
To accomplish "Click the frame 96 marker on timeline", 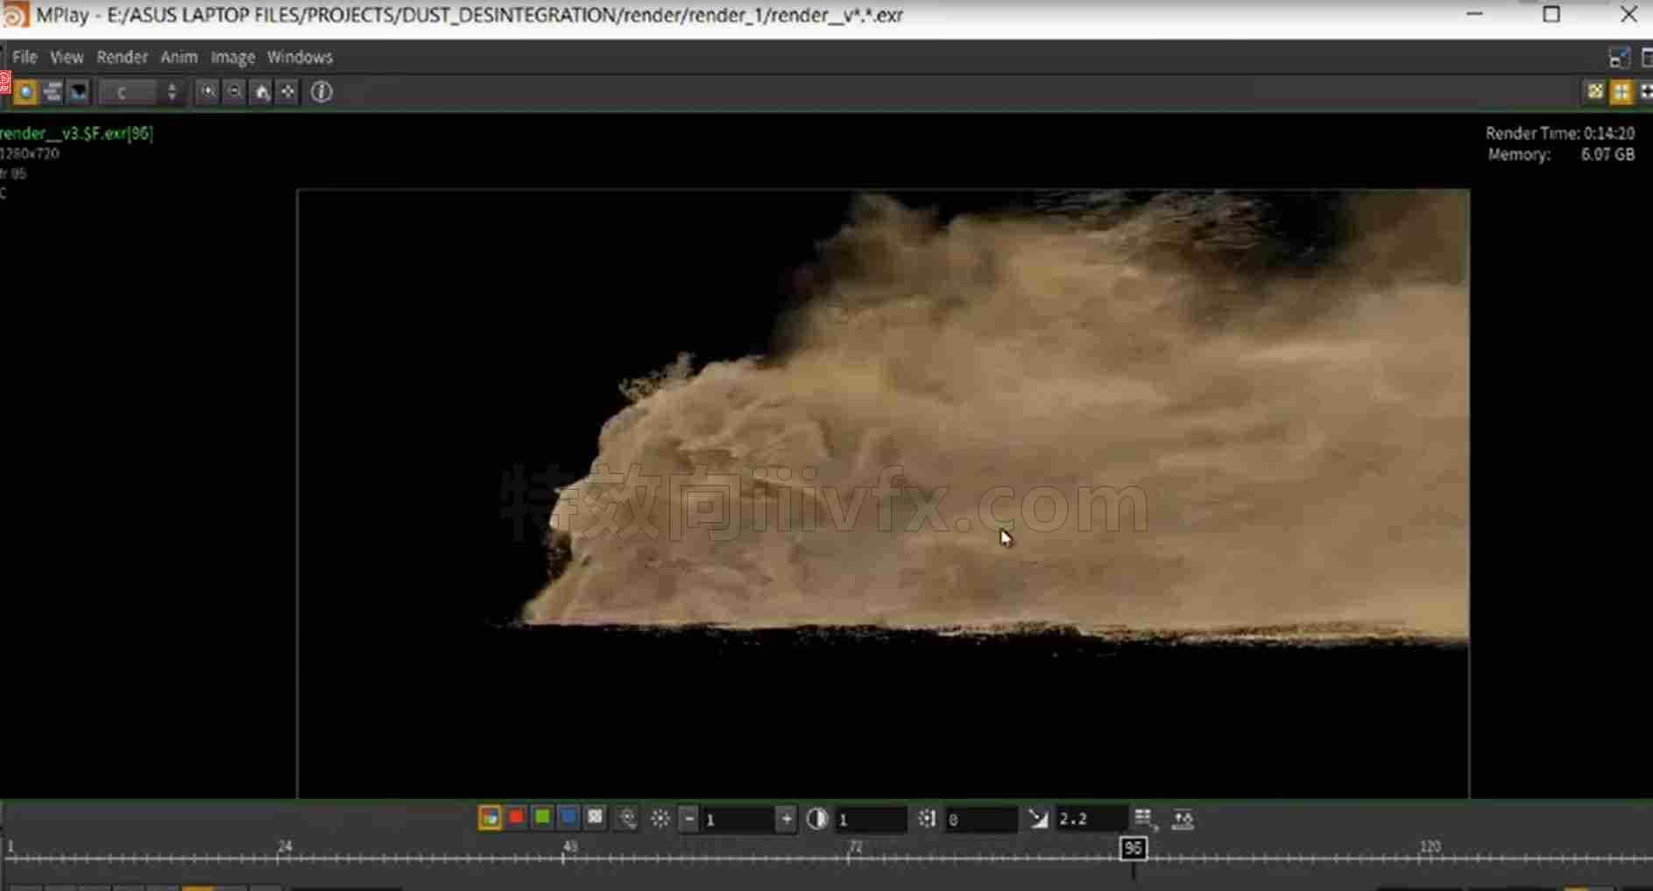I will (1133, 848).
